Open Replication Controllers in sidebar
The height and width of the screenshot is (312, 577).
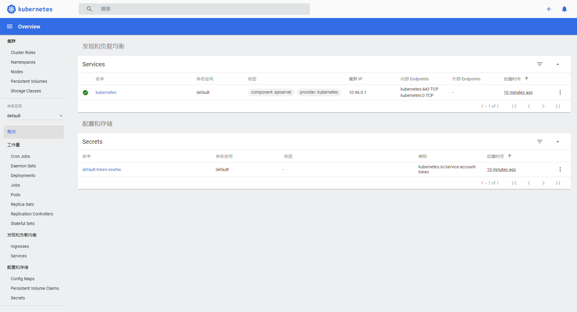(32, 214)
